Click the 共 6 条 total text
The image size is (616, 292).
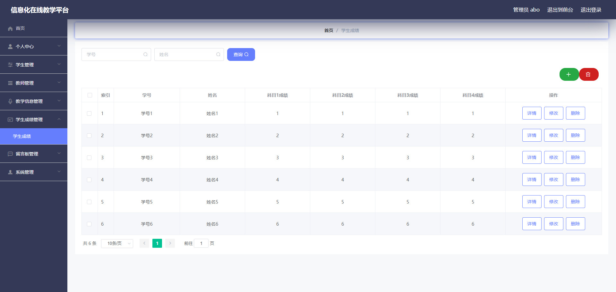click(90, 243)
